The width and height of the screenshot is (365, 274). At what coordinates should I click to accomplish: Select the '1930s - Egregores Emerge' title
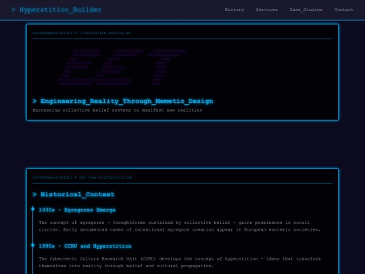[x=77, y=210]
